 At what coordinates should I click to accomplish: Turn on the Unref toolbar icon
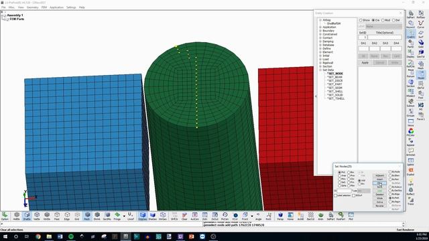coord(131,216)
